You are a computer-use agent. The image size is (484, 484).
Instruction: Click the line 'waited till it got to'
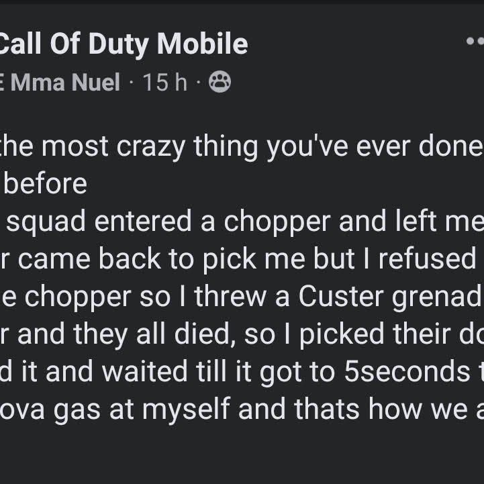[242, 372]
